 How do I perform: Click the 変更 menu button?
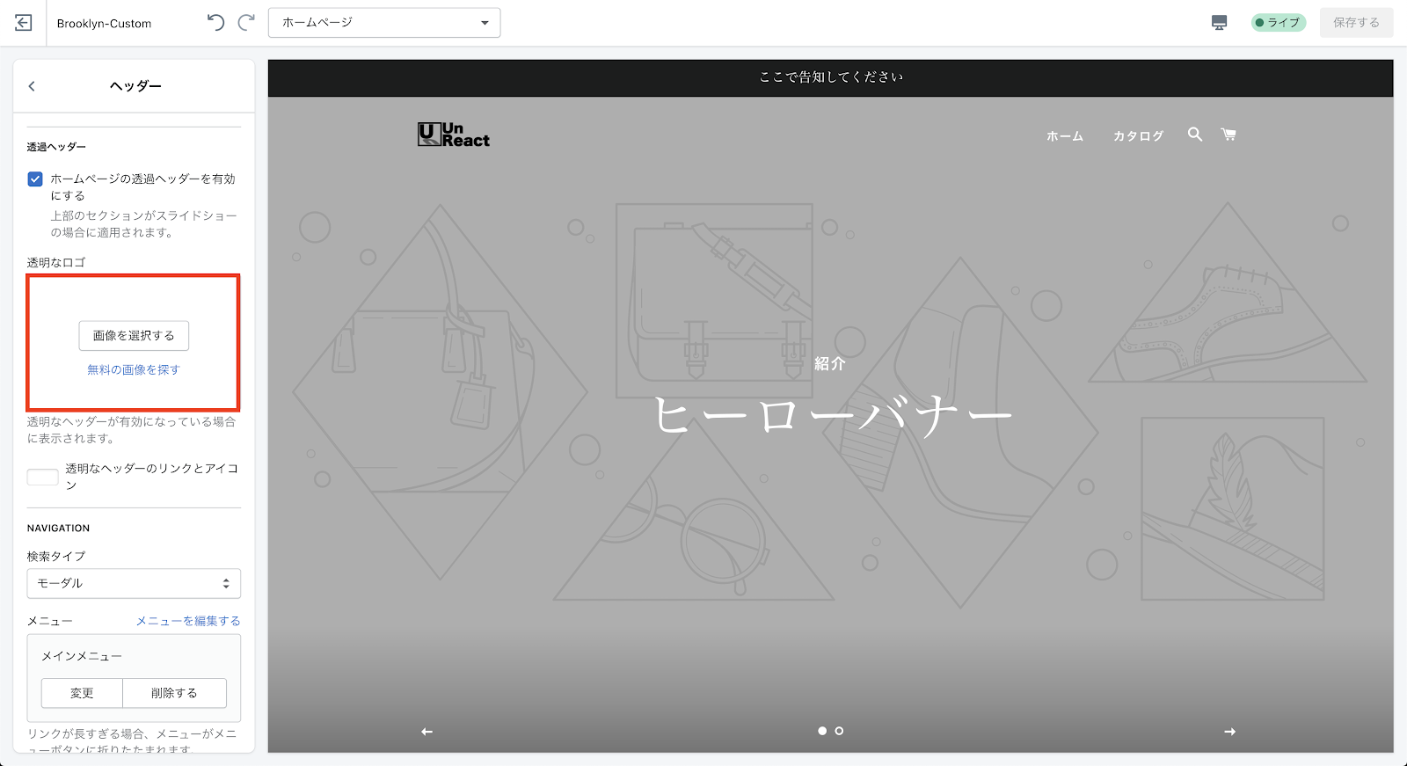[82, 693]
